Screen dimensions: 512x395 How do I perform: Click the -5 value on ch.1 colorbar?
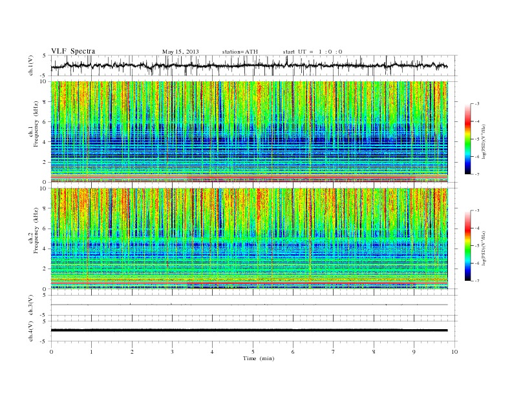tap(477, 139)
